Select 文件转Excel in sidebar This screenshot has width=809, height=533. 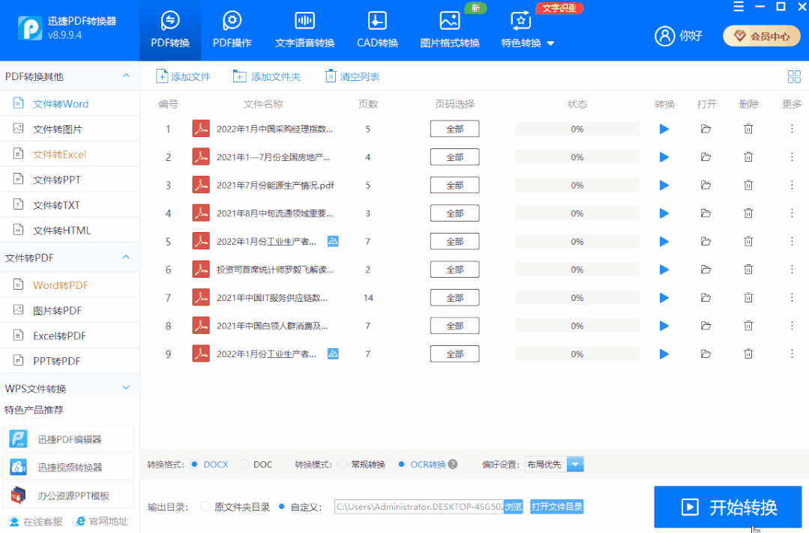click(x=70, y=154)
